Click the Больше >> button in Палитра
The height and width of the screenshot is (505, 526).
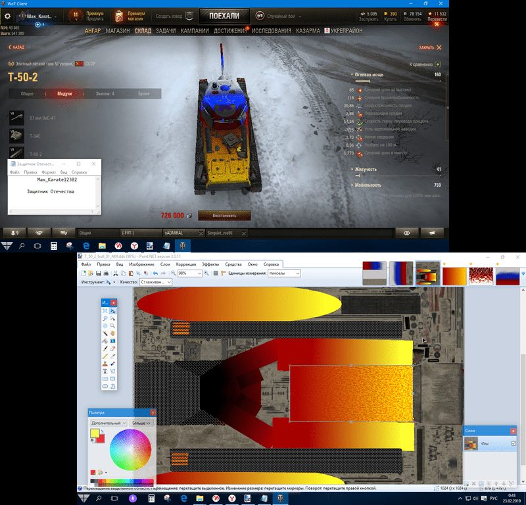point(141,423)
